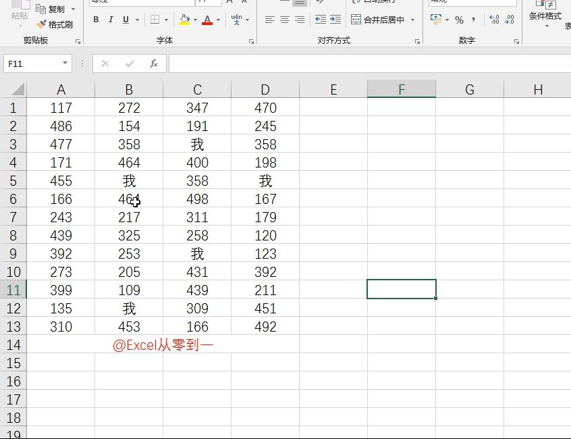Click Merge & Center (合并后居中)
Screen dimensions: 571x439
pos(378,20)
